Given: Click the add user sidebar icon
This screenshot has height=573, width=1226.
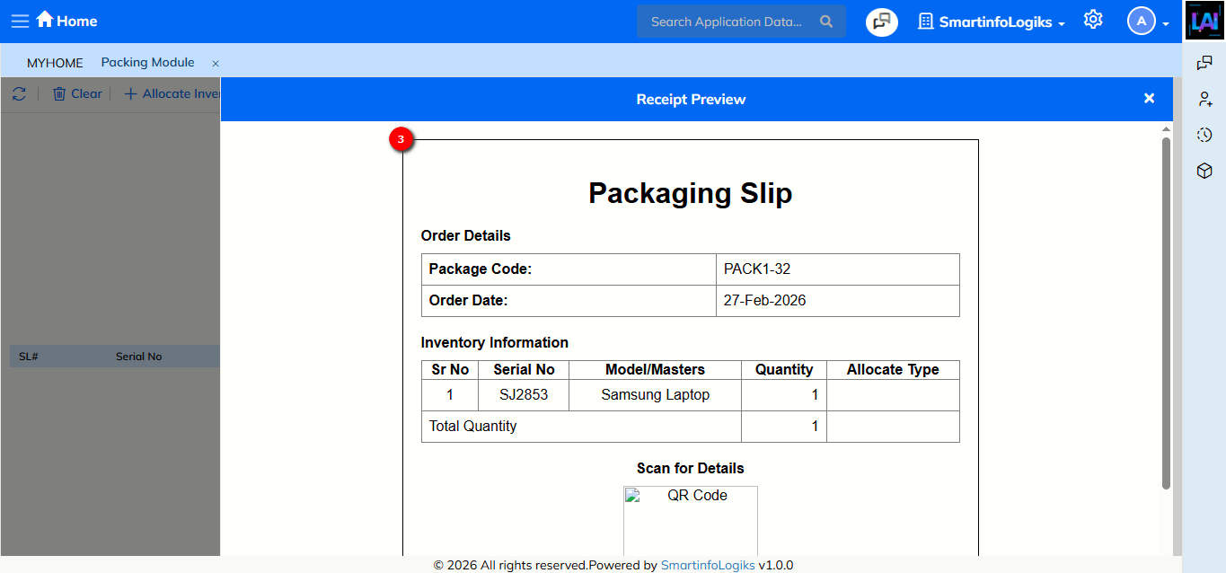Looking at the screenshot, I should coord(1204,99).
